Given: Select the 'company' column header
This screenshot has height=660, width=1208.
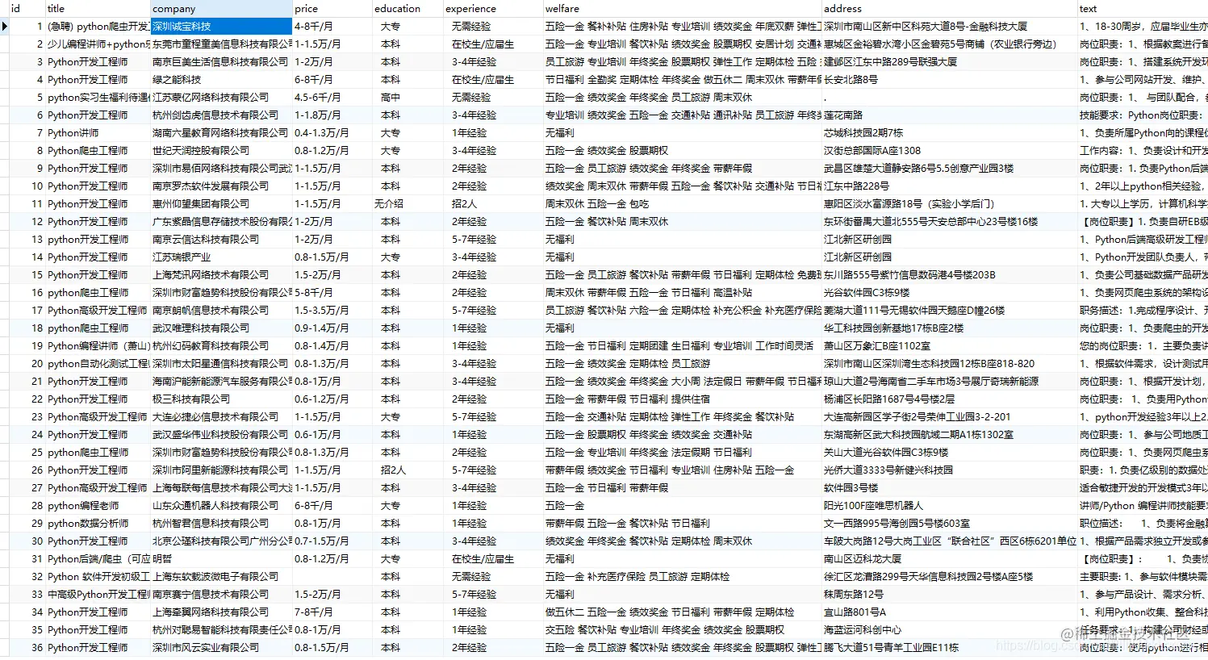Looking at the screenshot, I should (x=221, y=9).
